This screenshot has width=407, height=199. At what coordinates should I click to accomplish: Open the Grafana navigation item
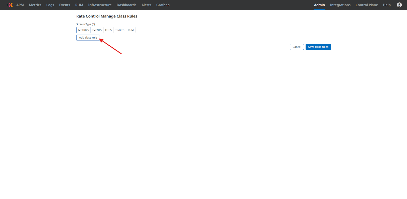(163, 5)
